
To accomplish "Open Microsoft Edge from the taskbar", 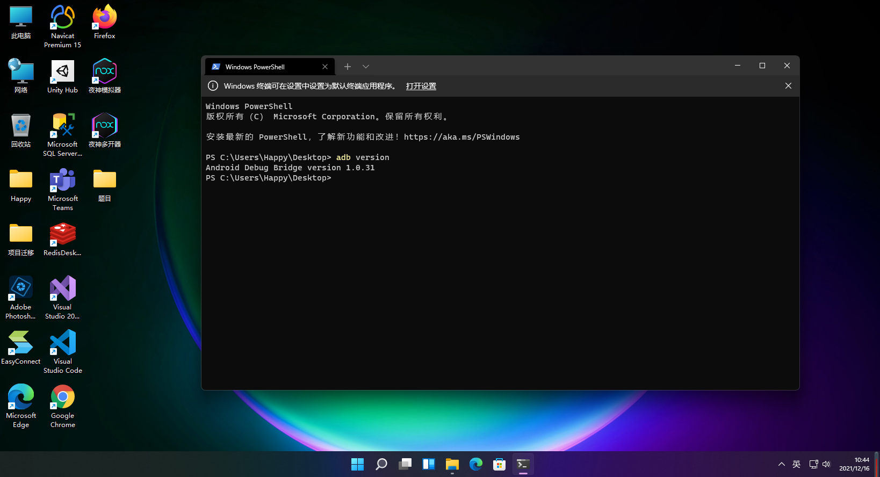I will pyautogui.click(x=475, y=464).
